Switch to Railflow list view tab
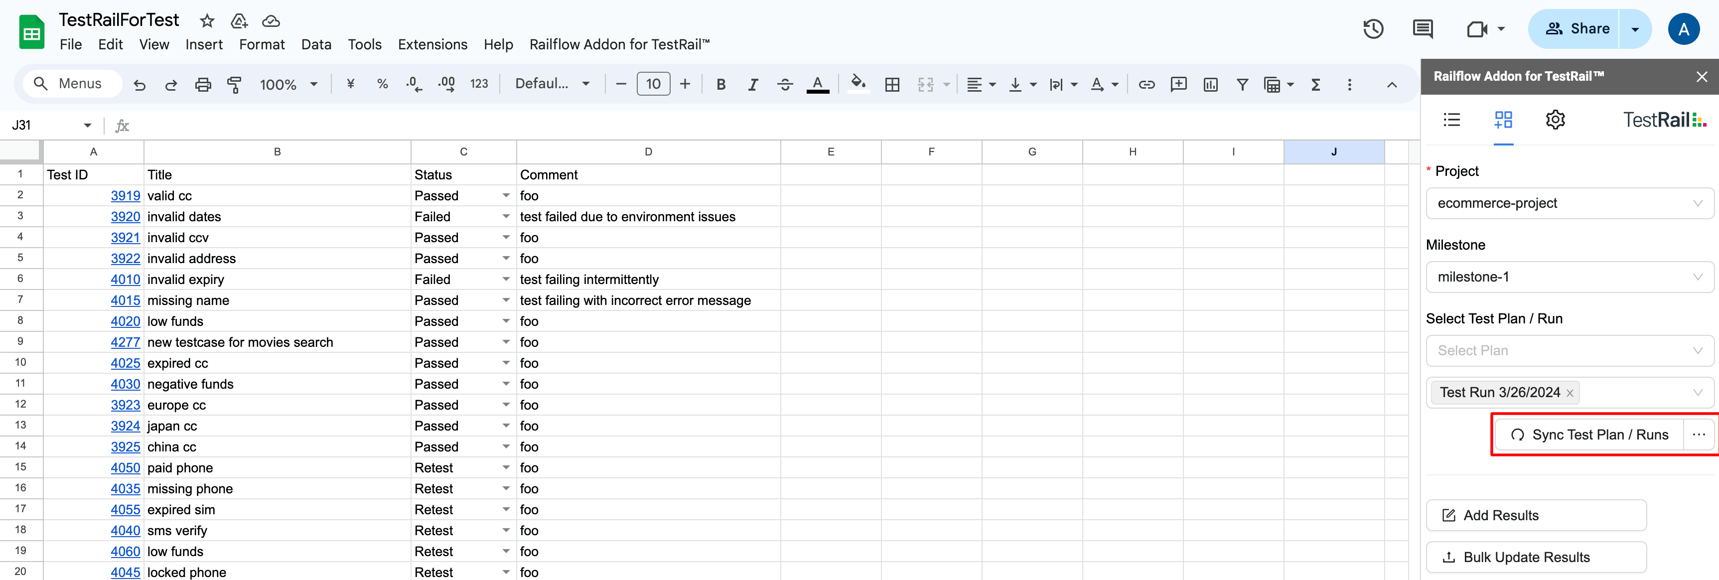 1452,120
